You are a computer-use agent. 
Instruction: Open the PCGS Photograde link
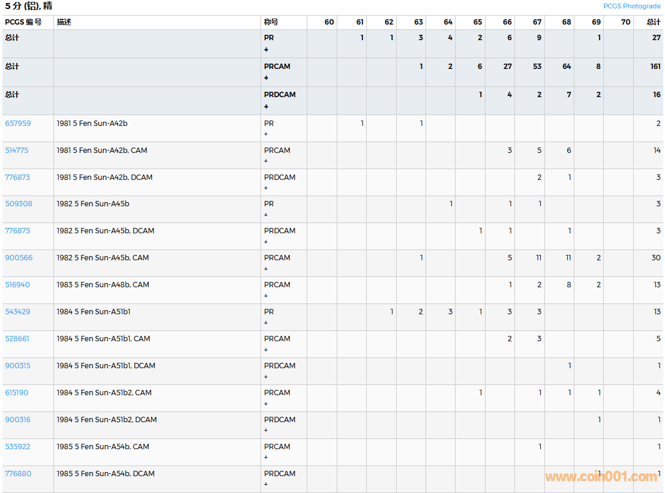[x=631, y=6]
